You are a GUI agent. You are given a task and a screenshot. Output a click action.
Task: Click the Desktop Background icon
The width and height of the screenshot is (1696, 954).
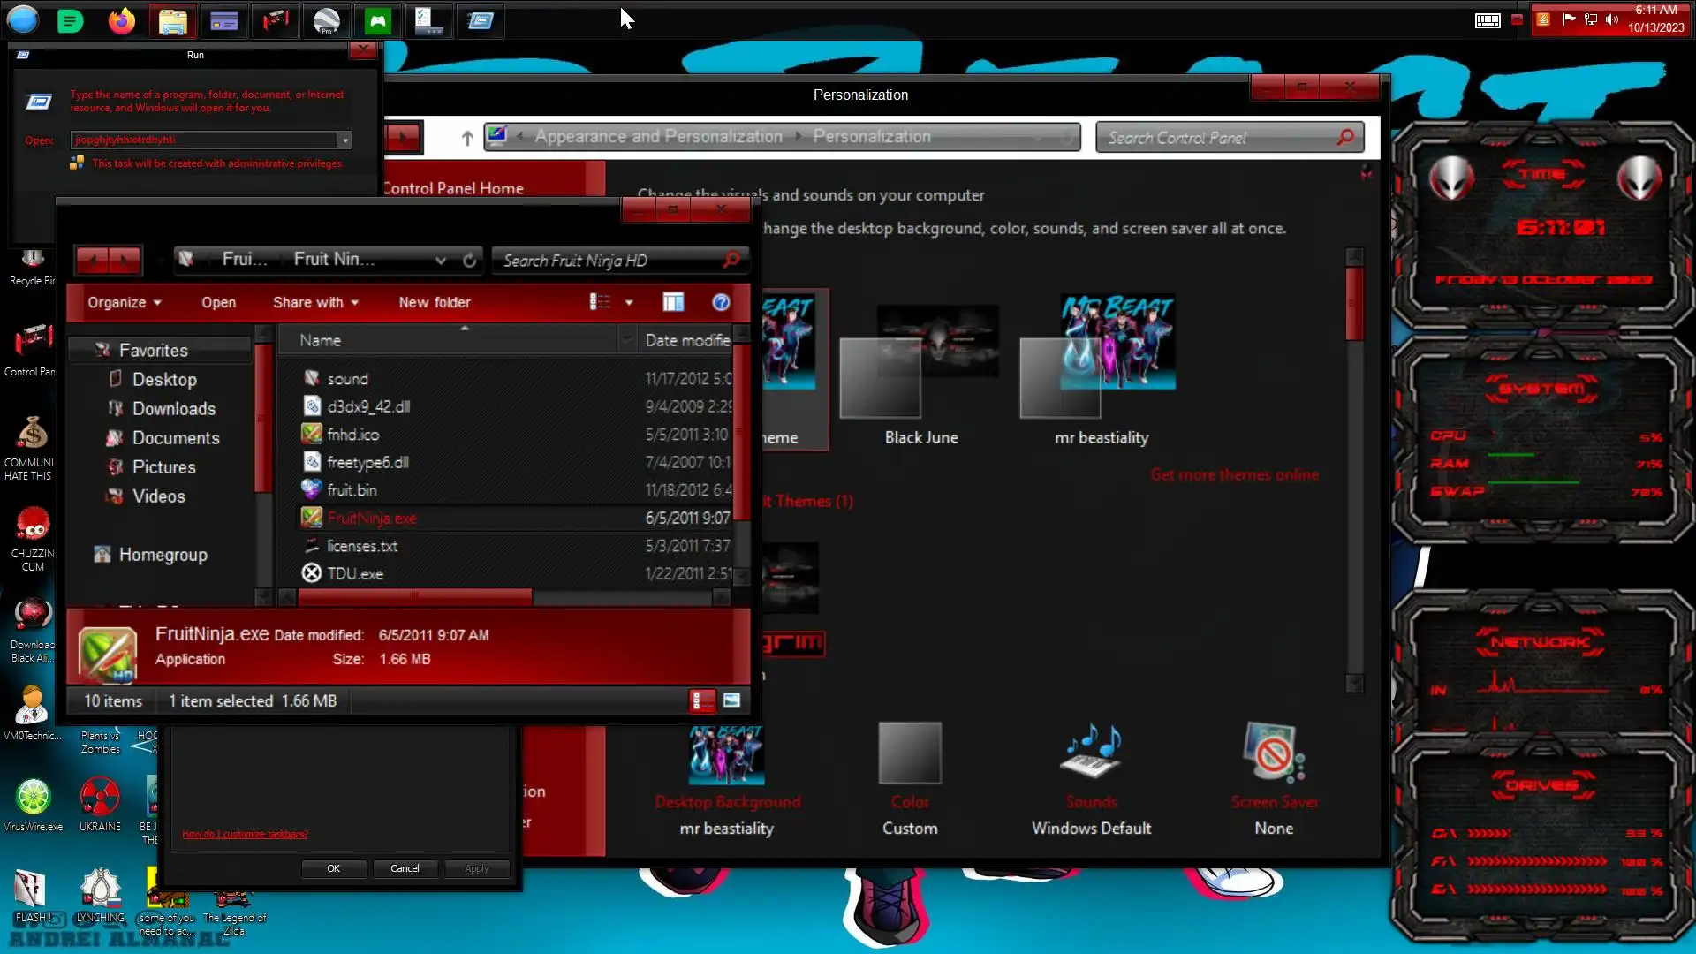click(726, 755)
